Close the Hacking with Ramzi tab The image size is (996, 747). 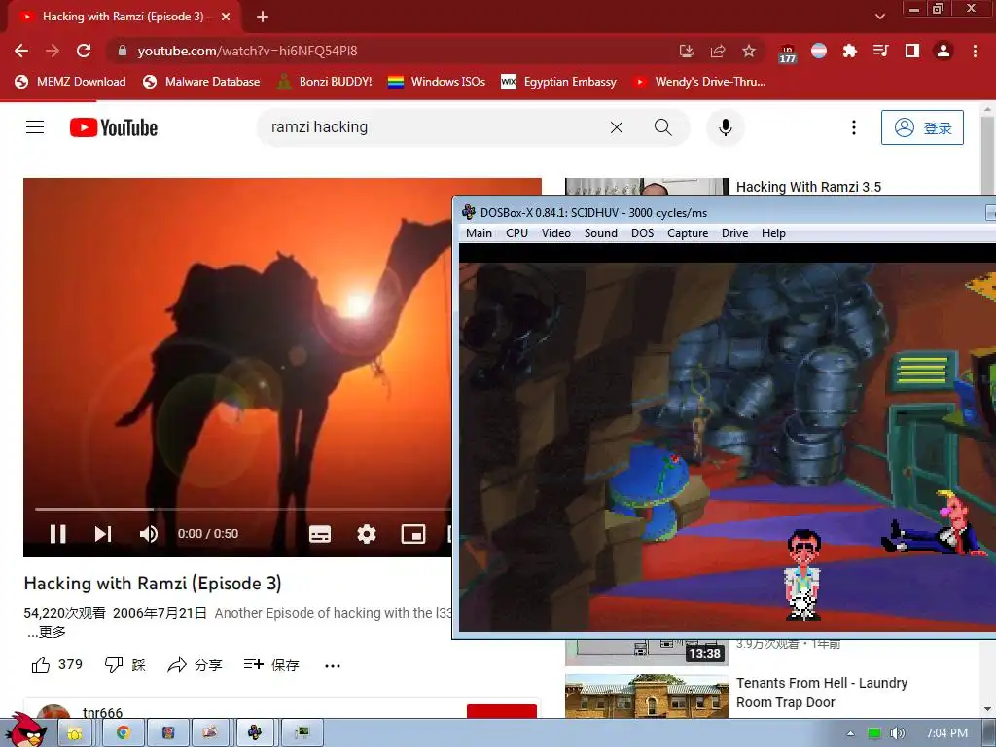tap(226, 17)
